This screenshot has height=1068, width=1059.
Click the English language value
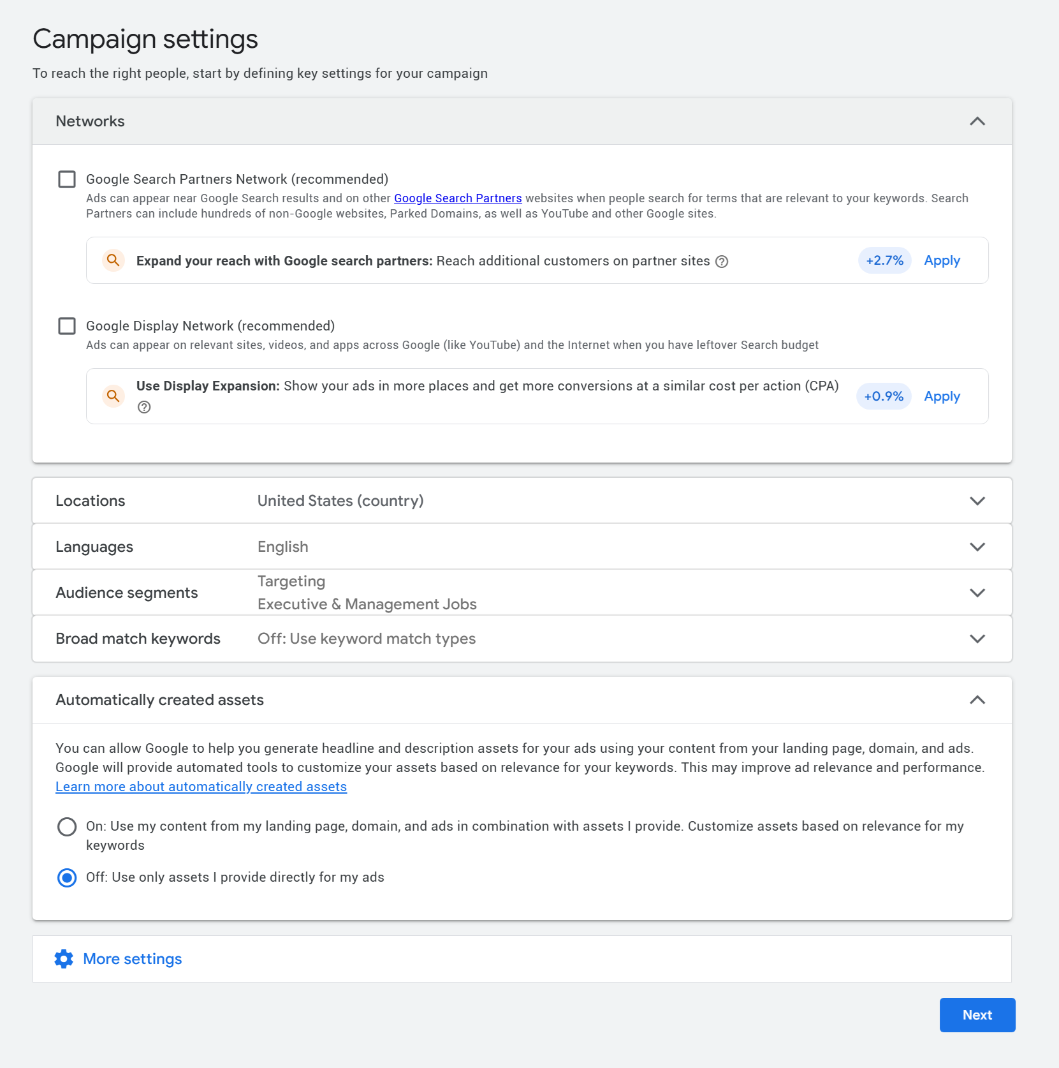pyautogui.click(x=283, y=547)
